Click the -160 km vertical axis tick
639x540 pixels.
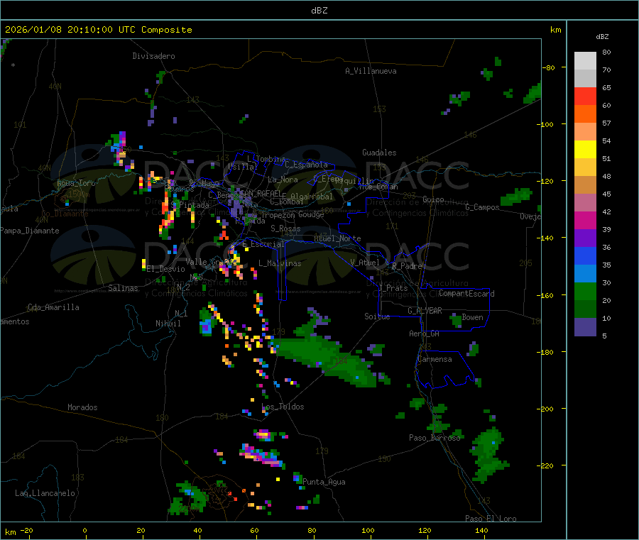click(x=547, y=295)
